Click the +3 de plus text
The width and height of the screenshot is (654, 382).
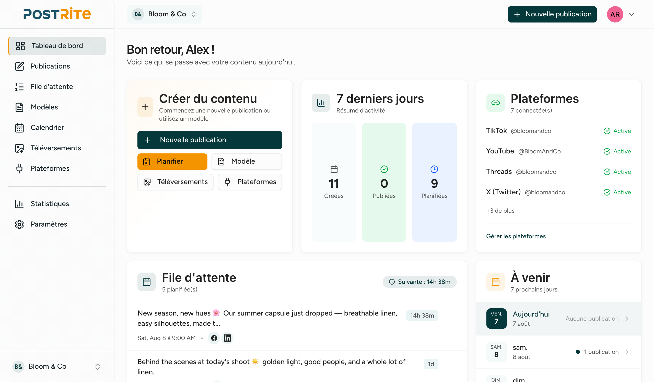coord(500,211)
